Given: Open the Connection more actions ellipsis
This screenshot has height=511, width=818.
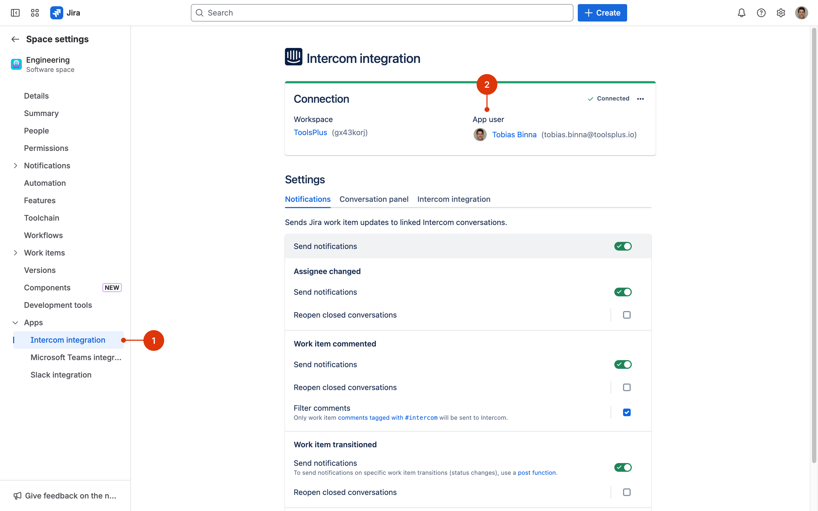Looking at the screenshot, I should (640, 99).
